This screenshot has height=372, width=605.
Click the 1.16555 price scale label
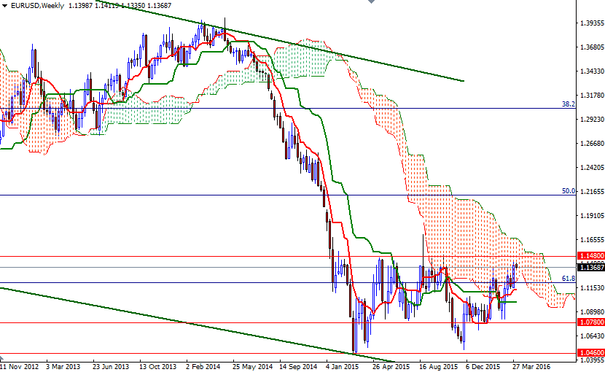592,240
